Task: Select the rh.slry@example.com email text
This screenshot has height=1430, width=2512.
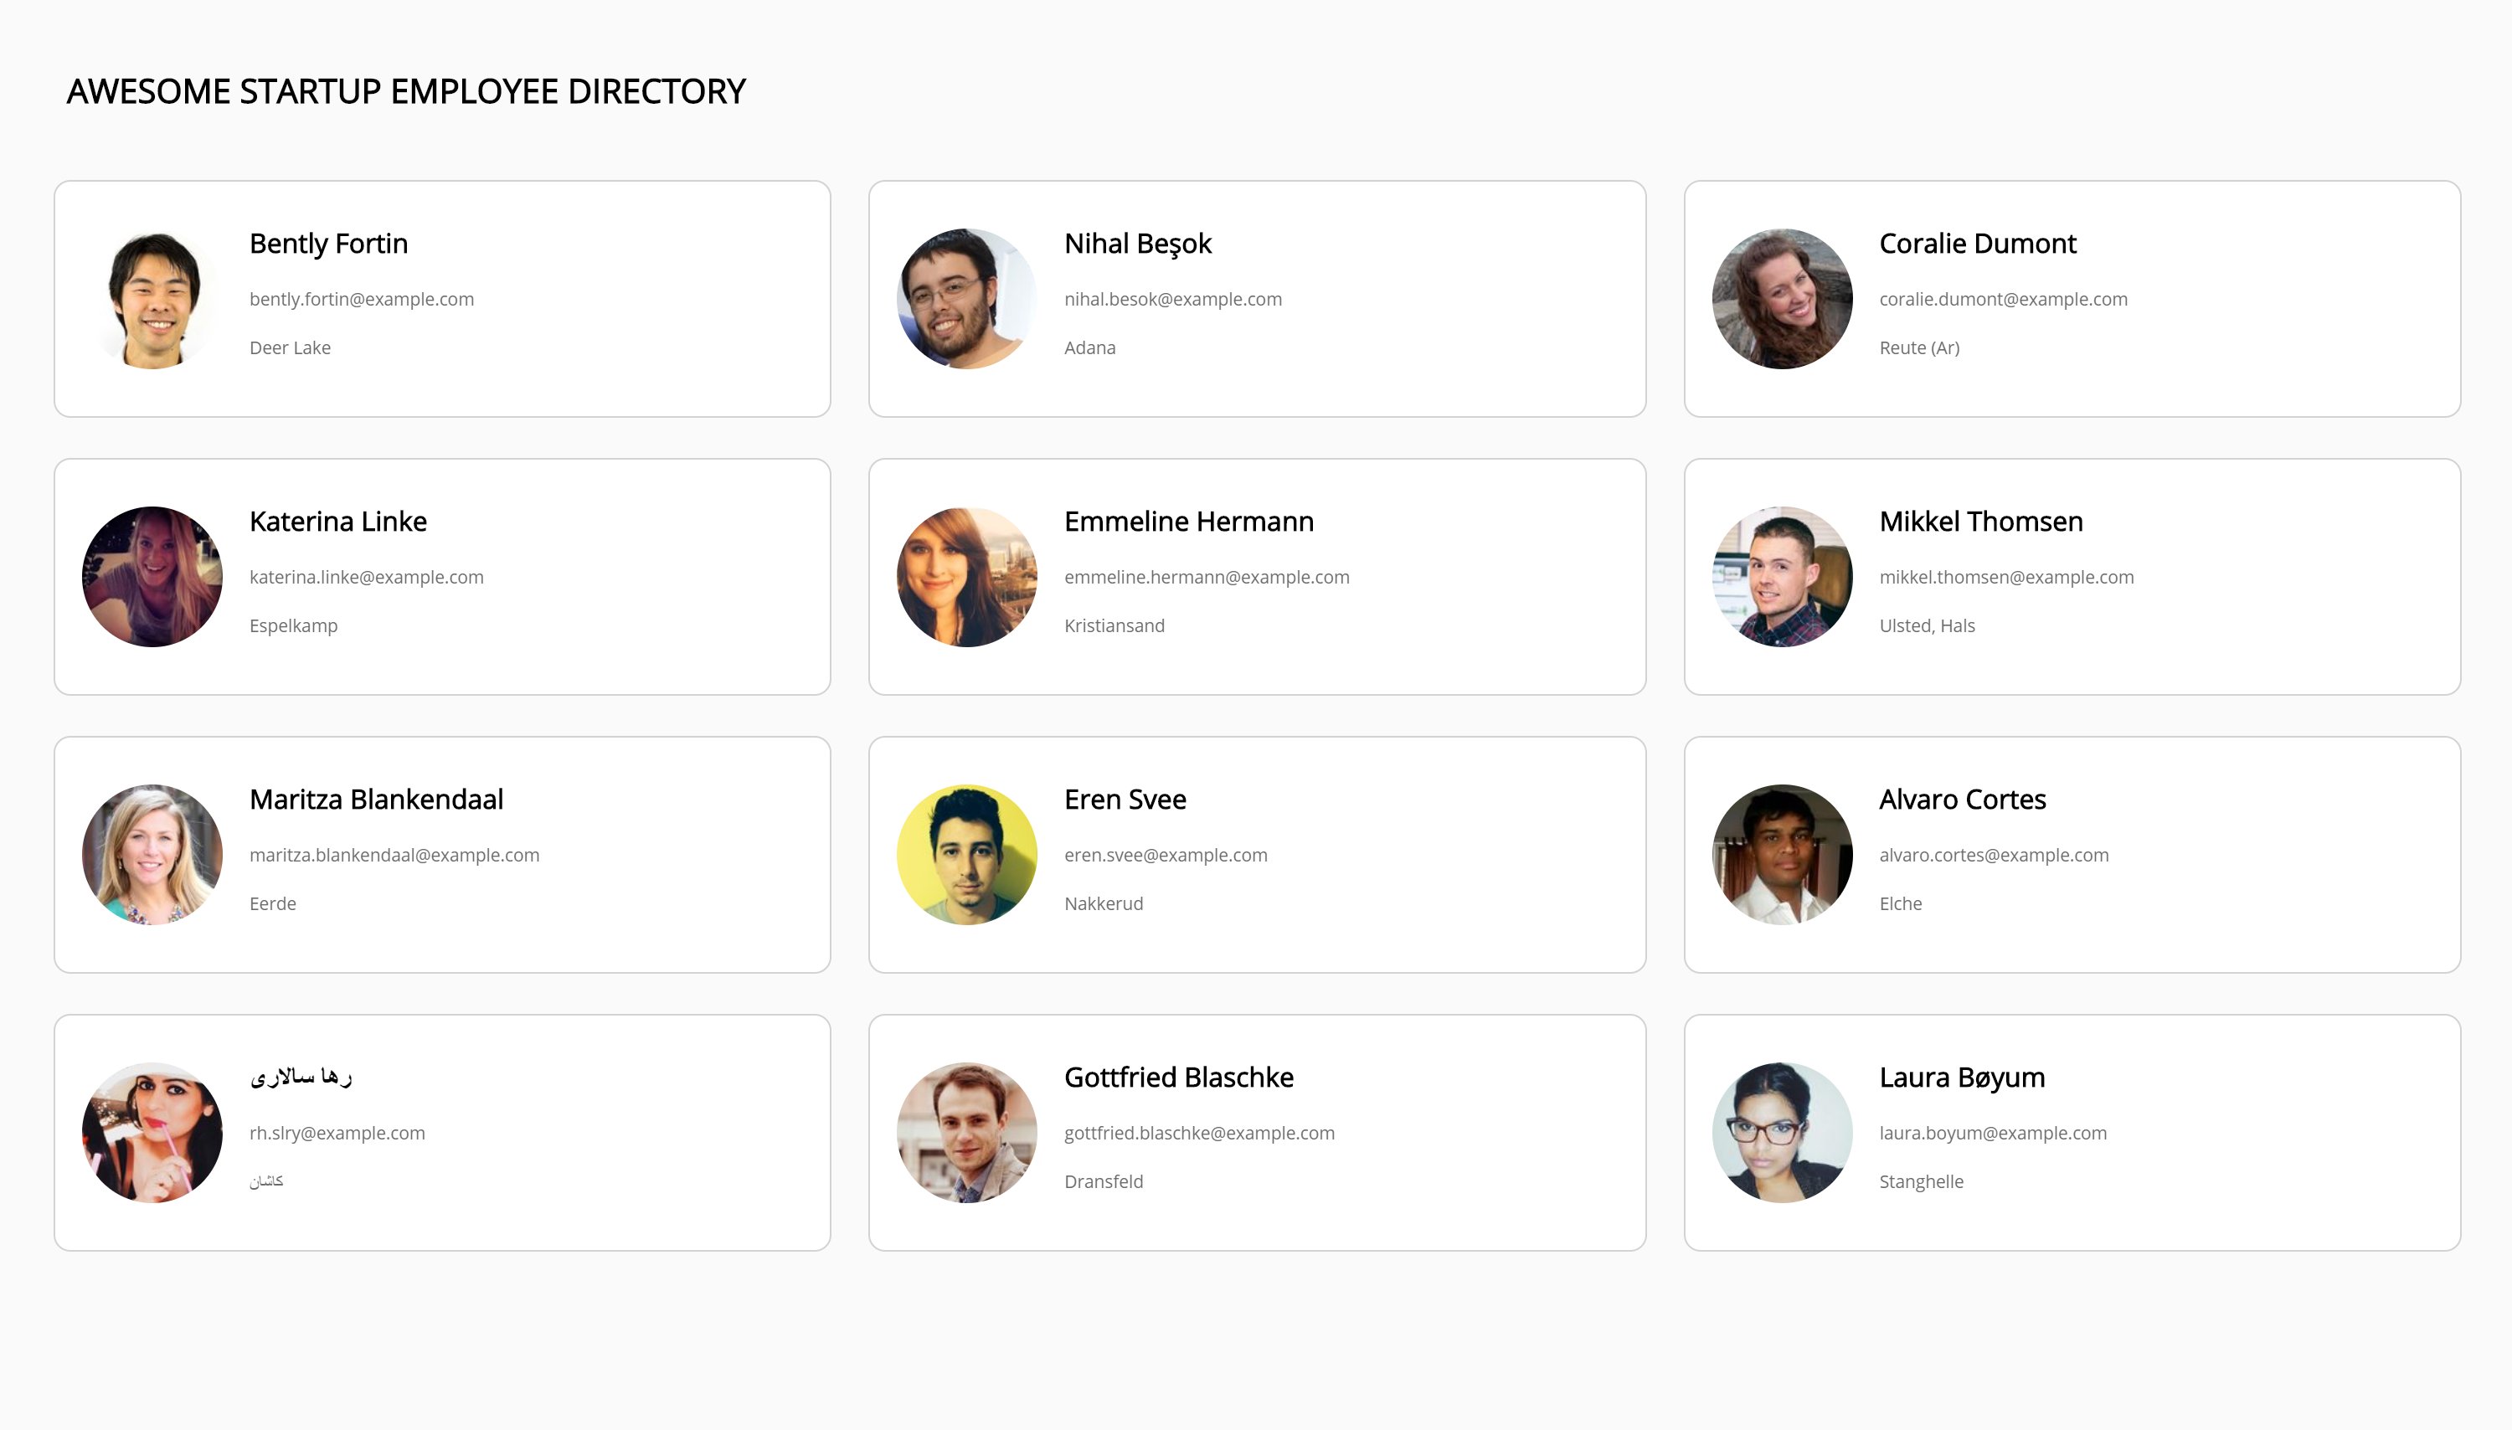Action: point(337,1133)
